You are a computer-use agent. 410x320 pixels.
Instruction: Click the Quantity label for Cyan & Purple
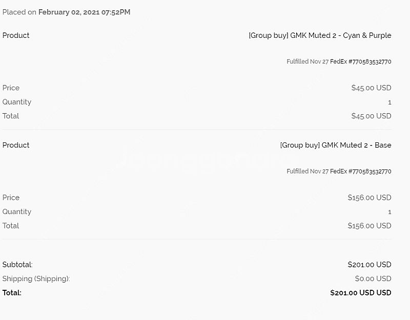point(17,102)
